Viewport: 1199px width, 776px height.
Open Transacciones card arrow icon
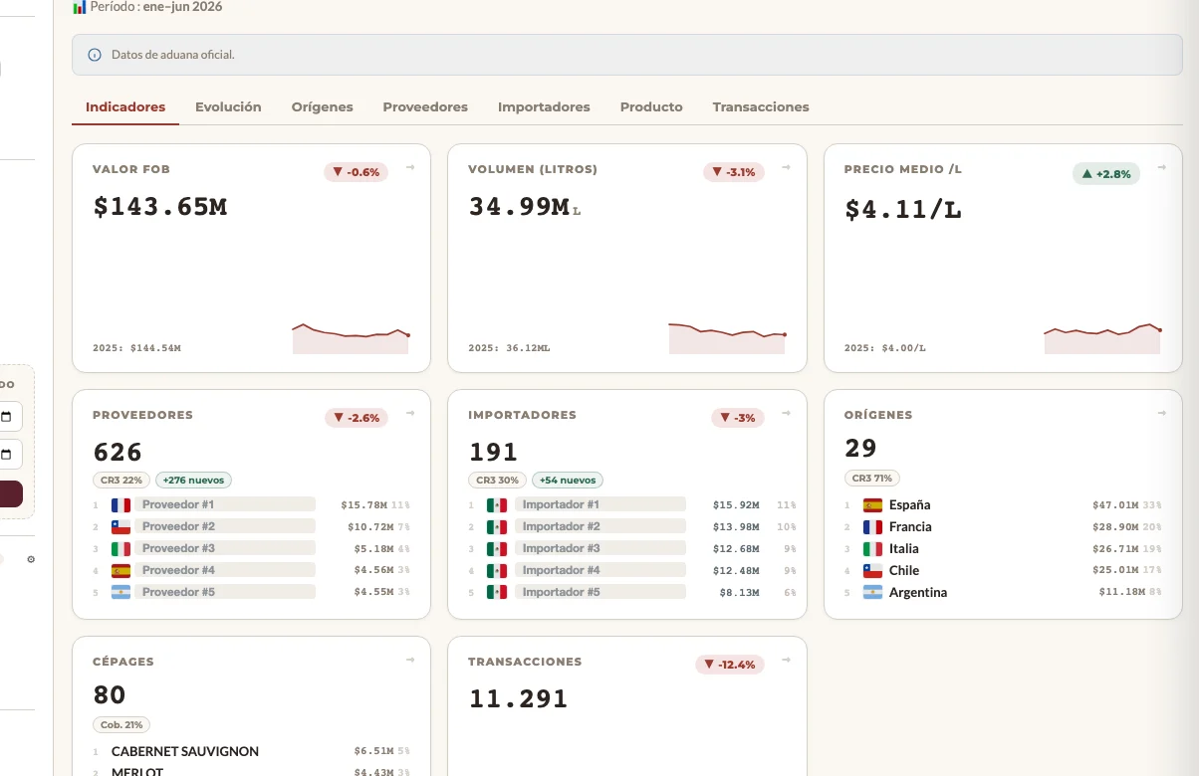786,661
